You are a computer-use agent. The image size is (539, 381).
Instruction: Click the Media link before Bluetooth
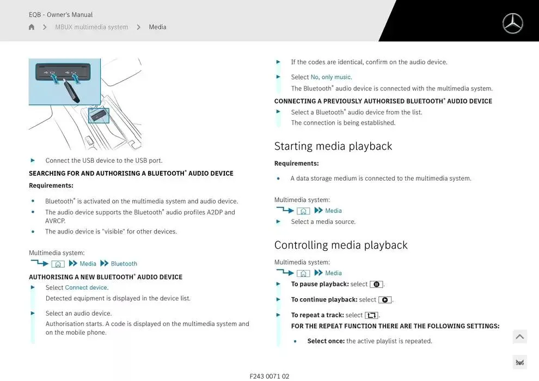click(x=88, y=264)
